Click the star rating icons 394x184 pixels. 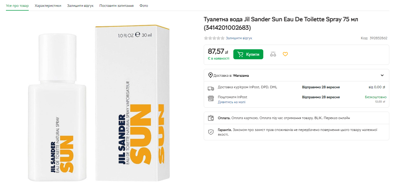pos(214,38)
